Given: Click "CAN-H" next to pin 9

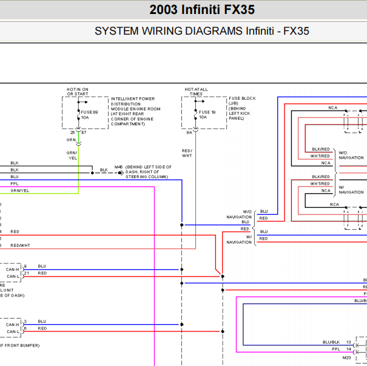Looking at the screenshot, I should point(12,269).
